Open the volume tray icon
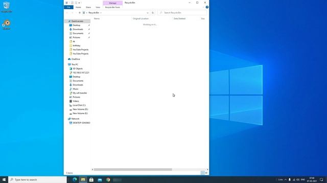 coord(298,179)
